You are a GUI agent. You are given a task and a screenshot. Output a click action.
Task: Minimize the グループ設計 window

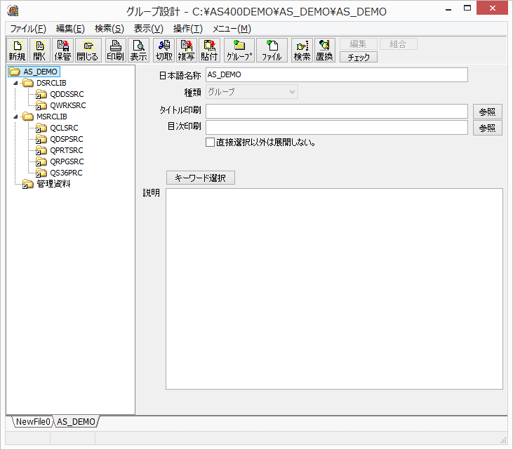pos(448,10)
